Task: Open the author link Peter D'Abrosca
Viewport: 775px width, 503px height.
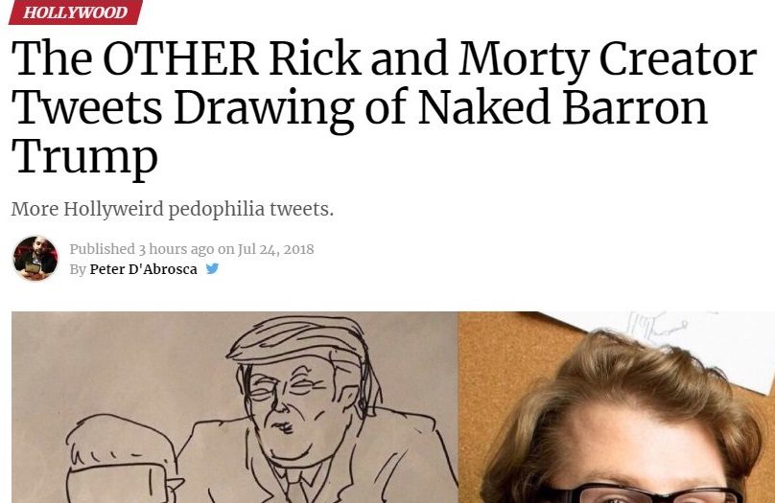Action: (143, 269)
